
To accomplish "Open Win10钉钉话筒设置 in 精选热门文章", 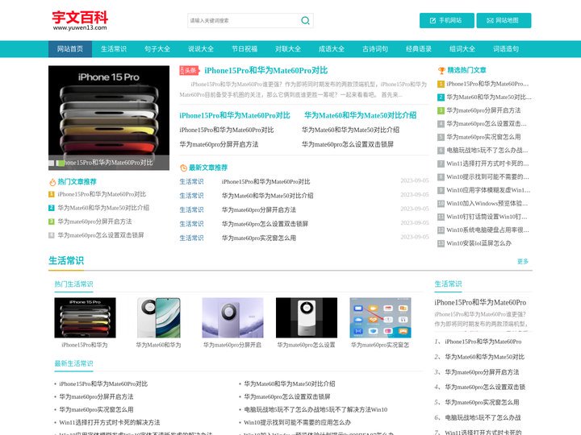I will pos(487,217).
